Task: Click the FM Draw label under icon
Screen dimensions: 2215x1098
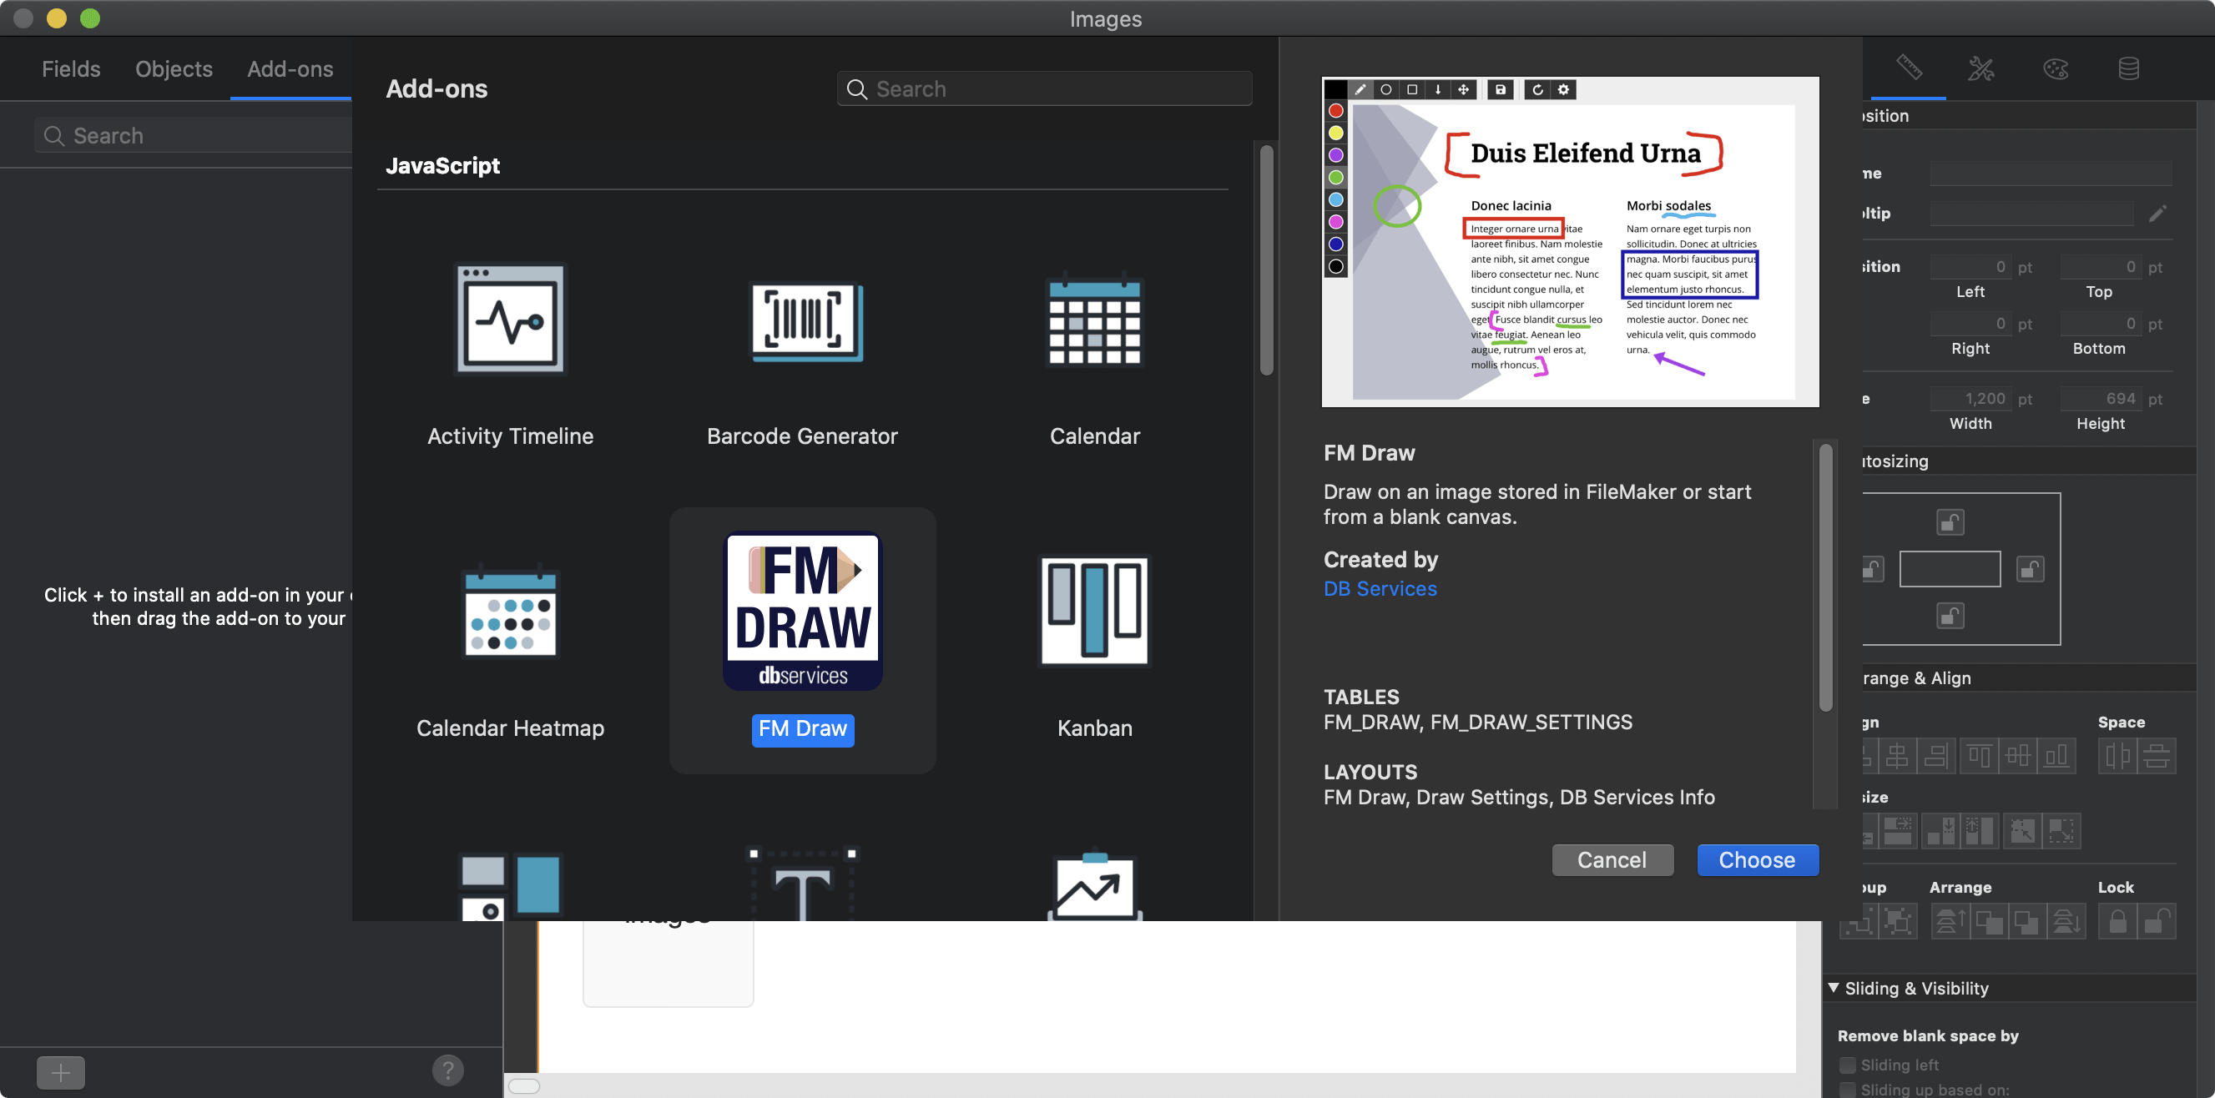Action: pyautogui.click(x=802, y=729)
